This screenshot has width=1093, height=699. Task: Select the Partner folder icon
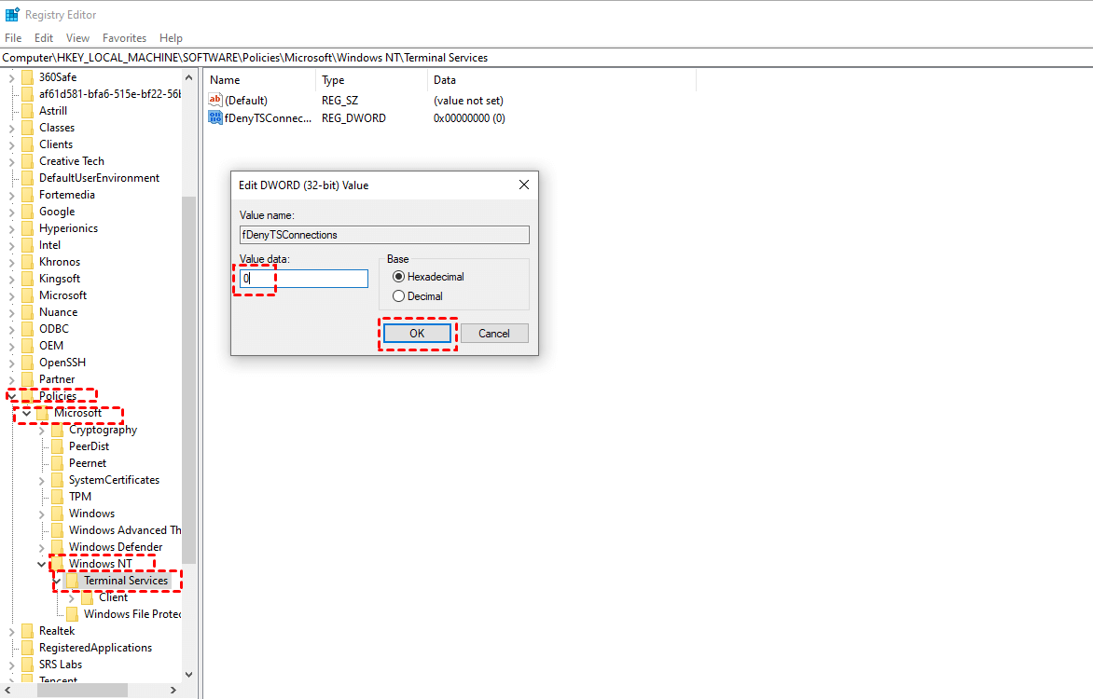click(x=27, y=378)
